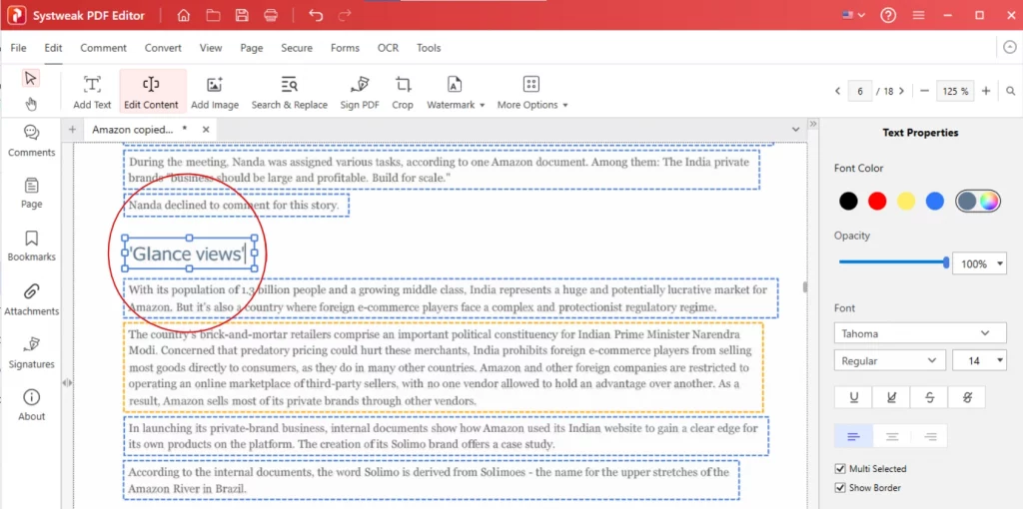Screen dimensions: 1023x509
Task: Open the Signatures sidebar panel
Action: pyautogui.click(x=31, y=352)
